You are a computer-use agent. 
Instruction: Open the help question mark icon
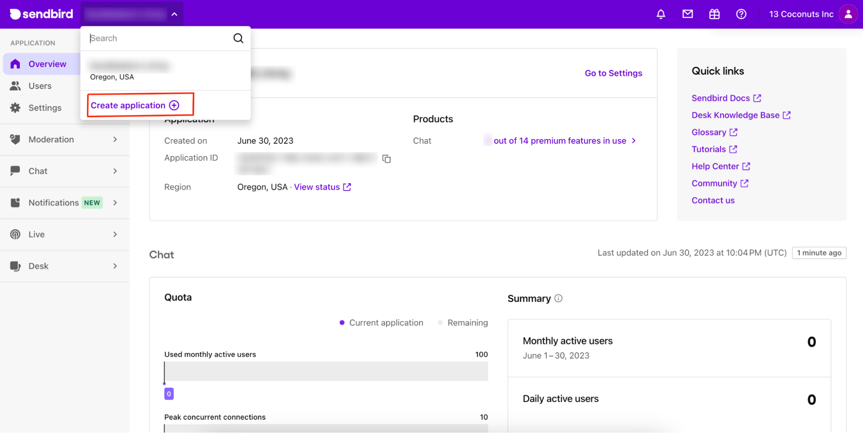click(741, 14)
